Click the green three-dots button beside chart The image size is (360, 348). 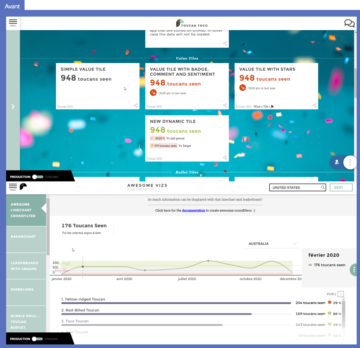tap(354, 270)
